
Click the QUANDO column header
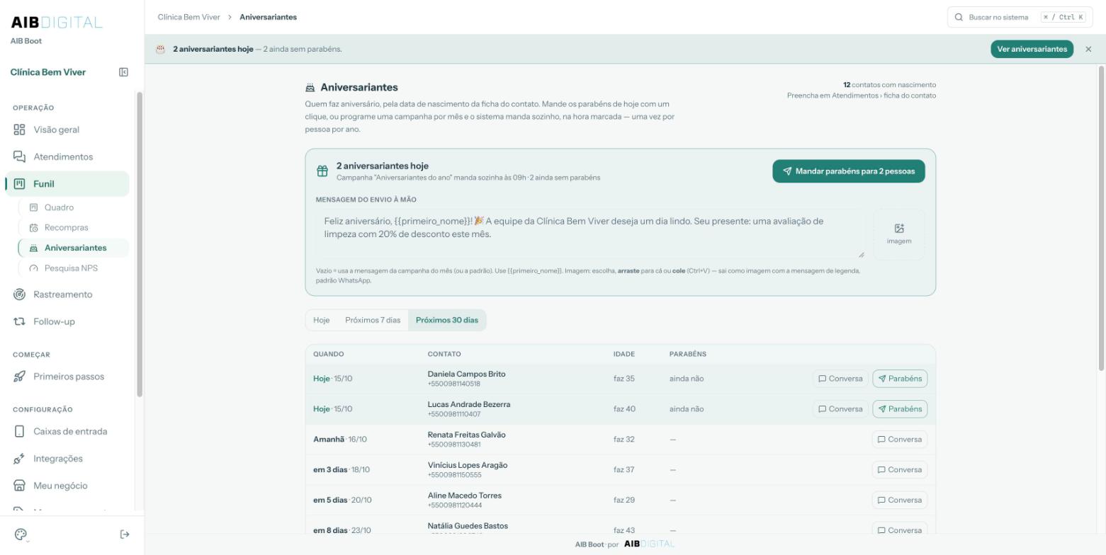click(328, 354)
